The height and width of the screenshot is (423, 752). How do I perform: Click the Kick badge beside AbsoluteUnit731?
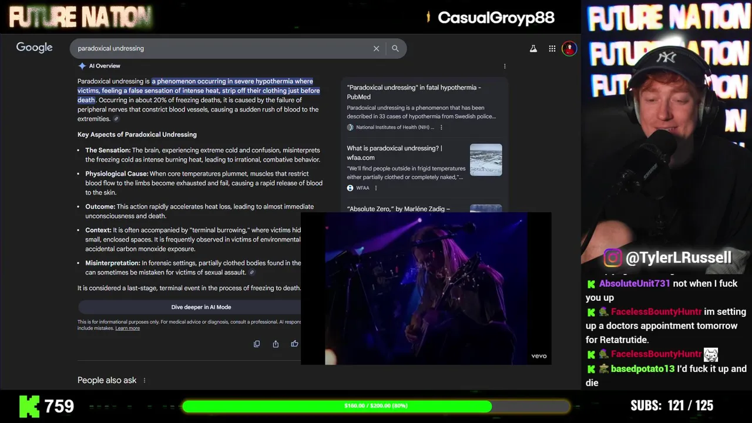point(591,284)
